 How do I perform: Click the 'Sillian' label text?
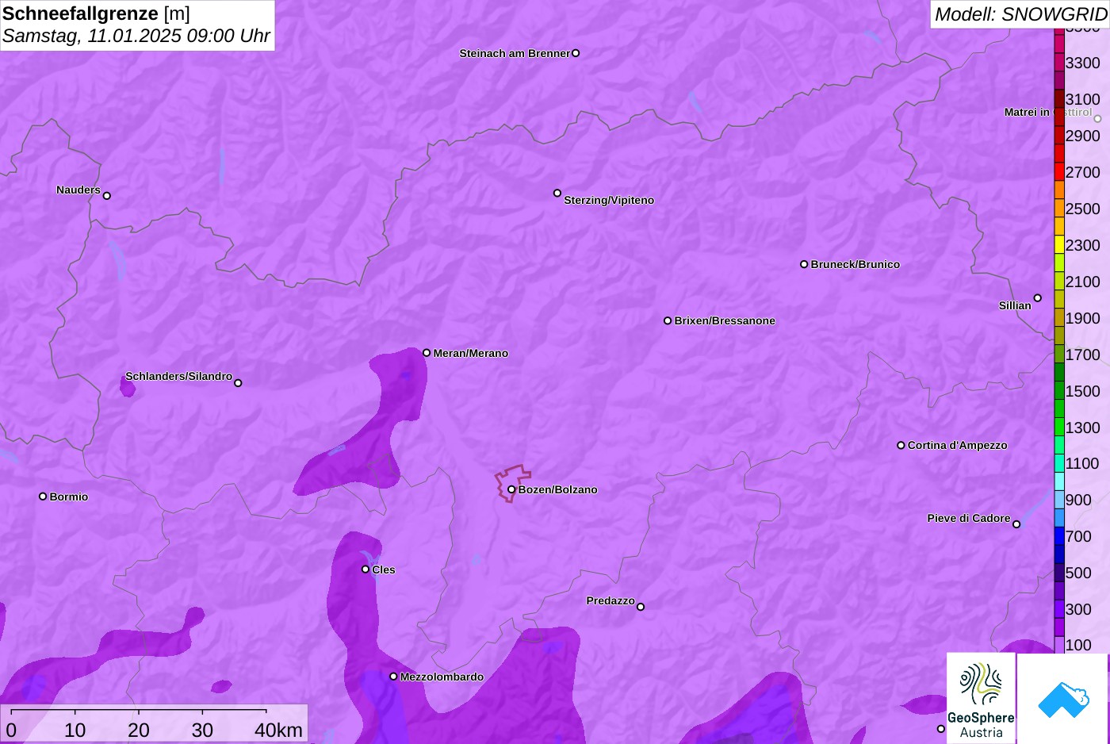[1015, 305]
